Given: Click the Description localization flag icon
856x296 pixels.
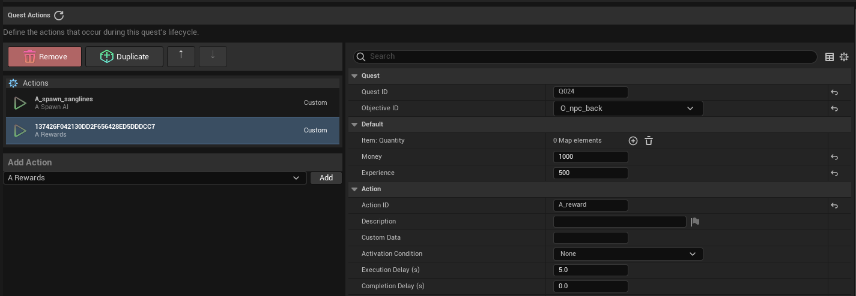Looking at the screenshot, I should click(695, 222).
